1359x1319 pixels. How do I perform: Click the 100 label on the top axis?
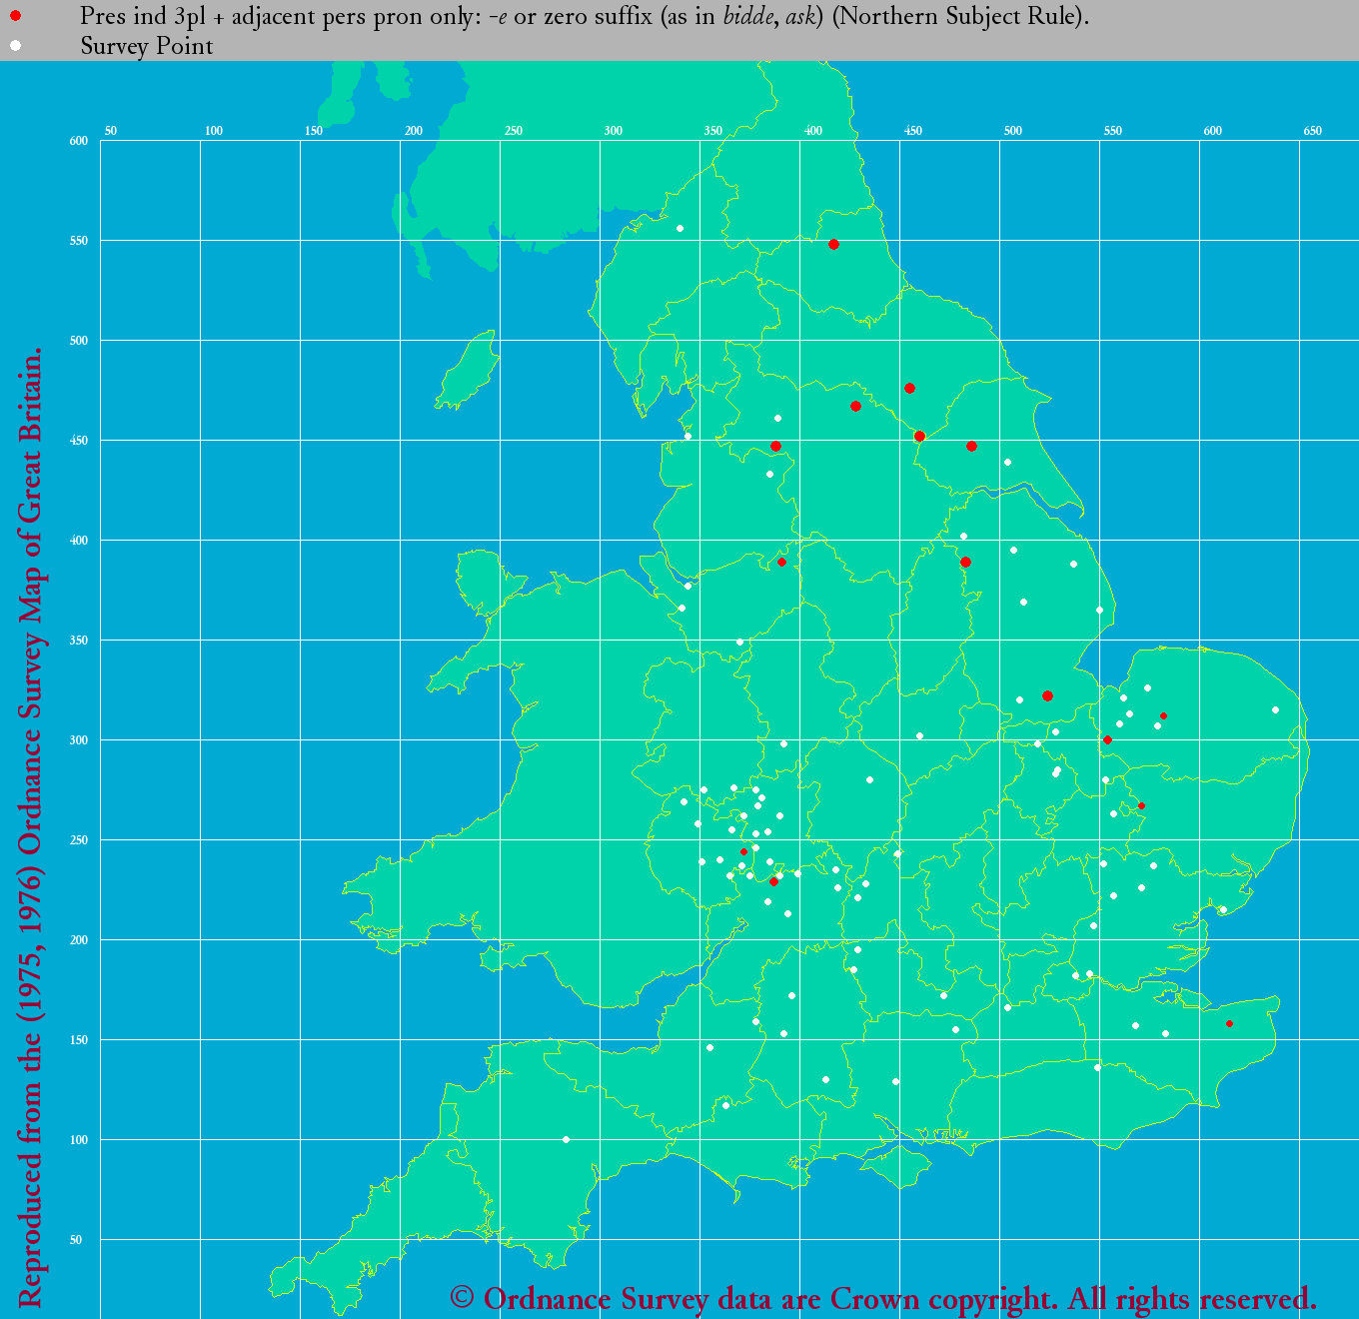coord(214,131)
